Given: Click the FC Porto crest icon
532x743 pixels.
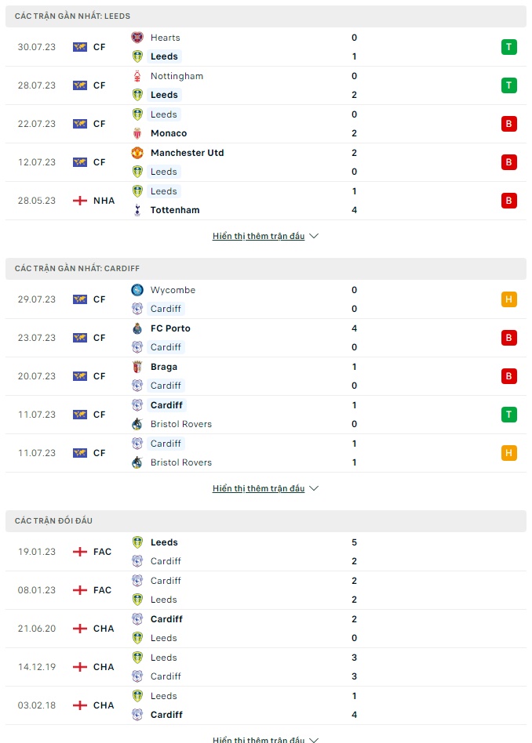Looking at the screenshot, I should pyautogui.click(x=137, y=328).
